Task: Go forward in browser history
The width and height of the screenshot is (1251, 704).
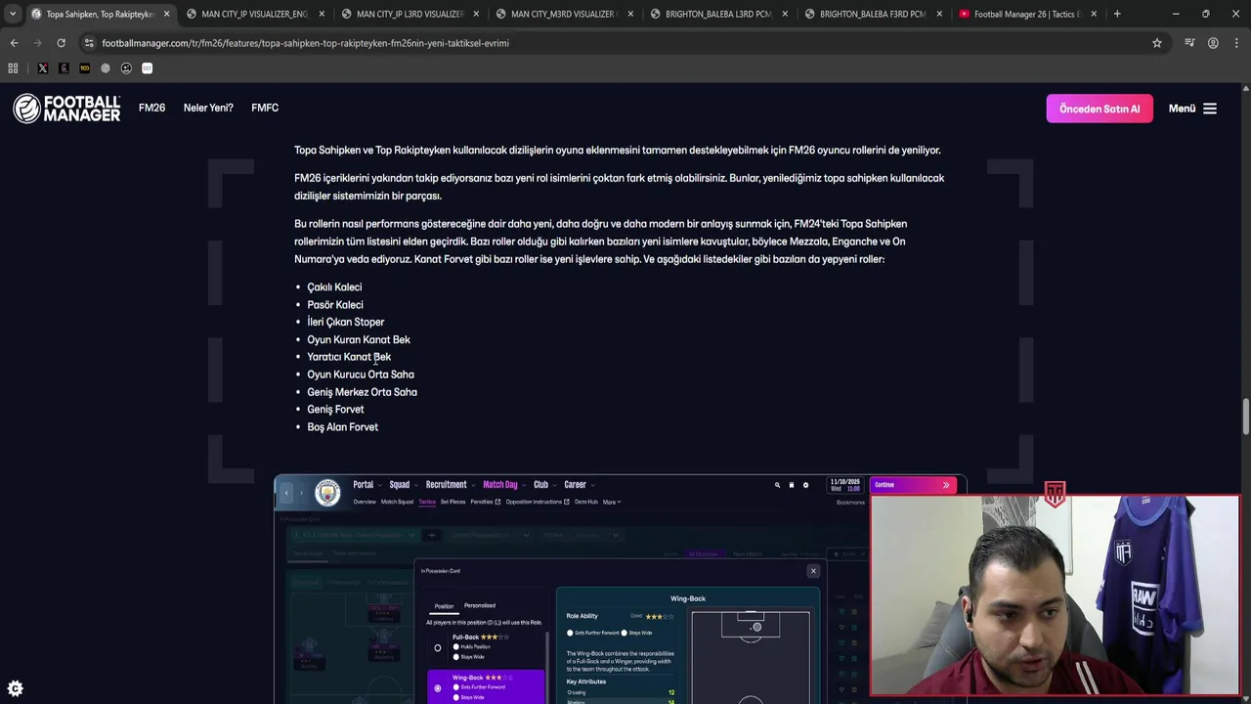Action: [x=37, y=43]
